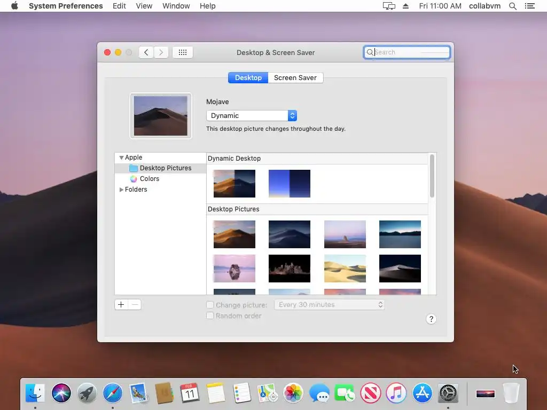
Task: Select the Mojave Night still thumbnail
Action: click(x=290, y=234)
